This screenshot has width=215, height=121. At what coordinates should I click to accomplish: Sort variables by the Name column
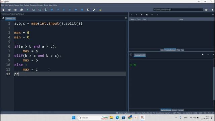coord(133,19)
